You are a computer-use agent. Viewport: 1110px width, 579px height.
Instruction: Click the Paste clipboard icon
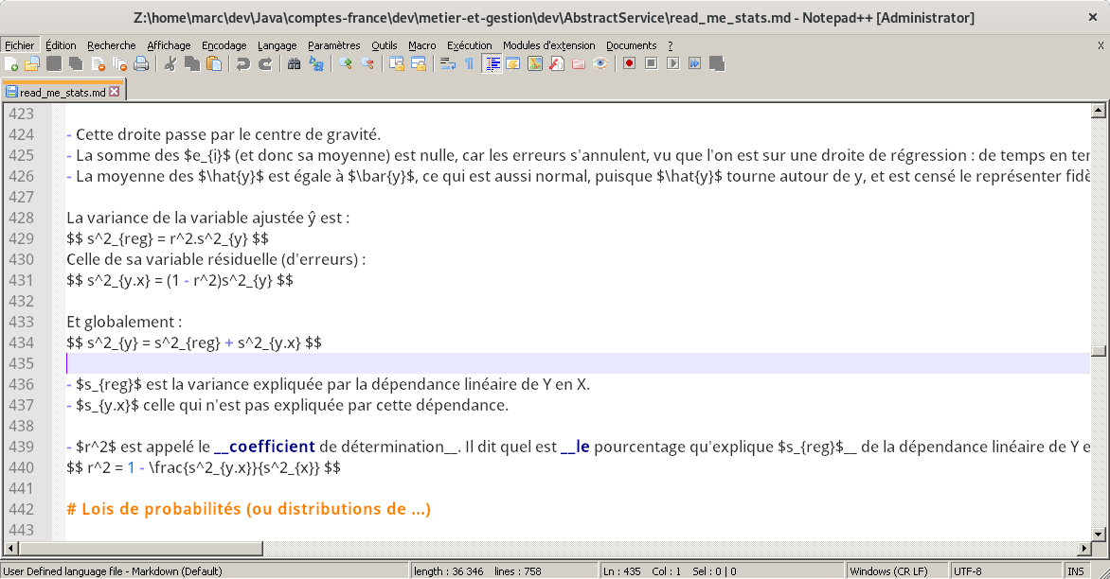pos(214,63)
